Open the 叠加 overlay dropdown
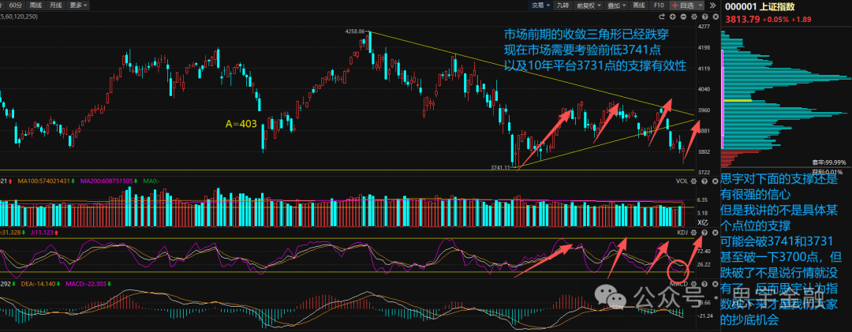 [x=616, y=6]
